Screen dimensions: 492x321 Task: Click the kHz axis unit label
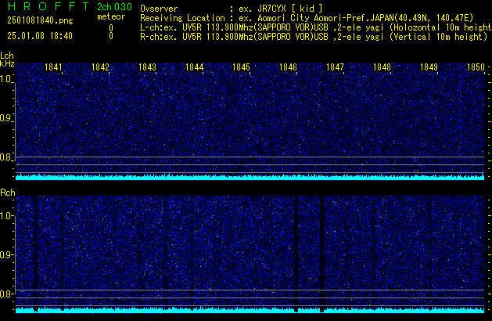[7, 63]
